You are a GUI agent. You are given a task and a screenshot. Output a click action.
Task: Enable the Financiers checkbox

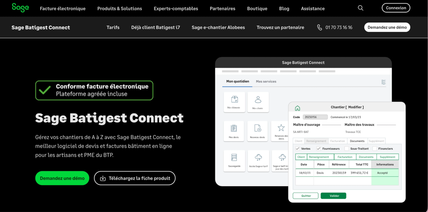pos(375,149)
